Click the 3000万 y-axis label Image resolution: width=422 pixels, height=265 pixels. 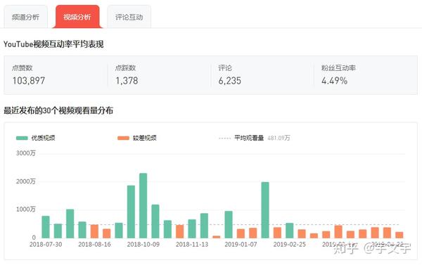(26, 153)
